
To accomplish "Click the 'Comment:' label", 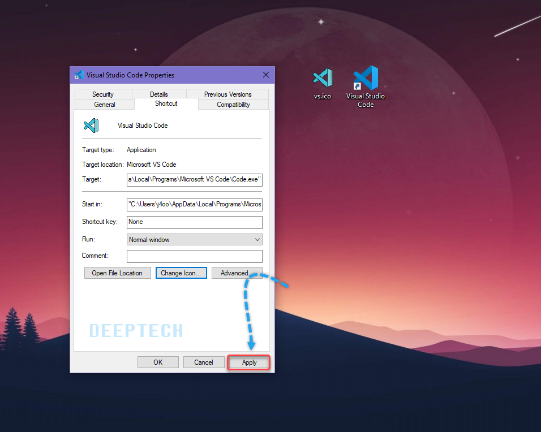I will pos(95,256).
